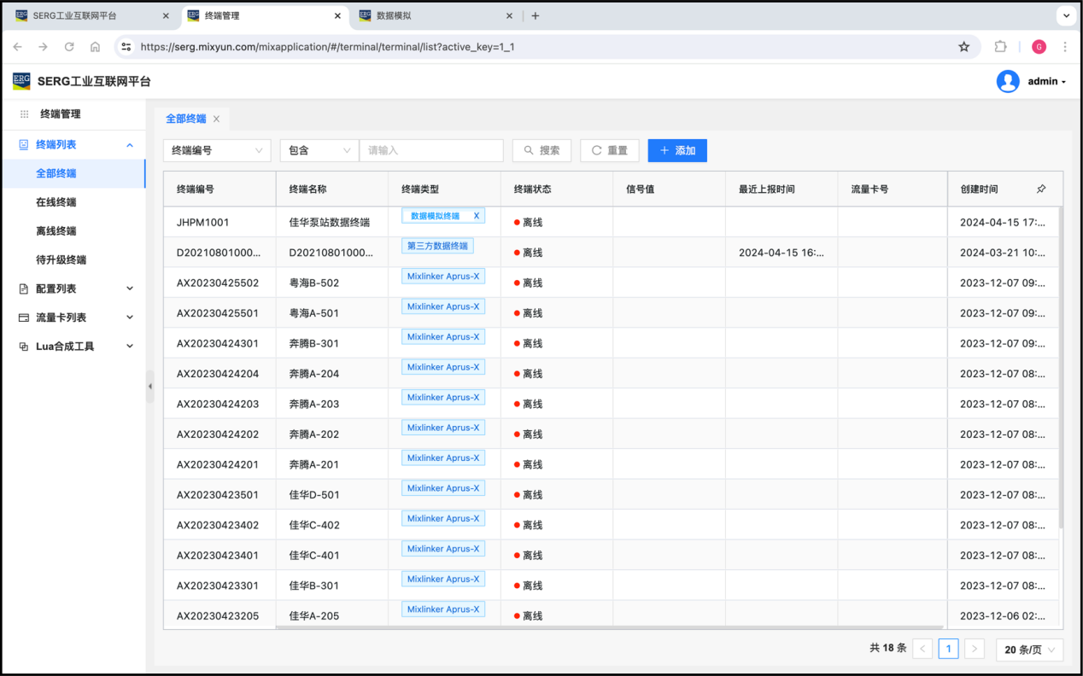Open the 终端编号 search field dropdown

[217, 150]
